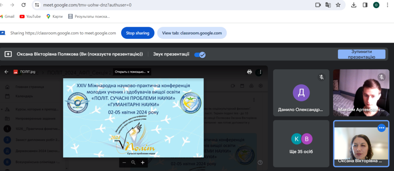
Task: Open options menu on Оксана's video tile
Action: point(381,128)
